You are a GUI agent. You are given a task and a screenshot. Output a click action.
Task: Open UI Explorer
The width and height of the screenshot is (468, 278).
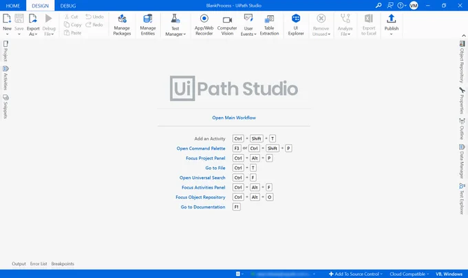tap(296, 25)
